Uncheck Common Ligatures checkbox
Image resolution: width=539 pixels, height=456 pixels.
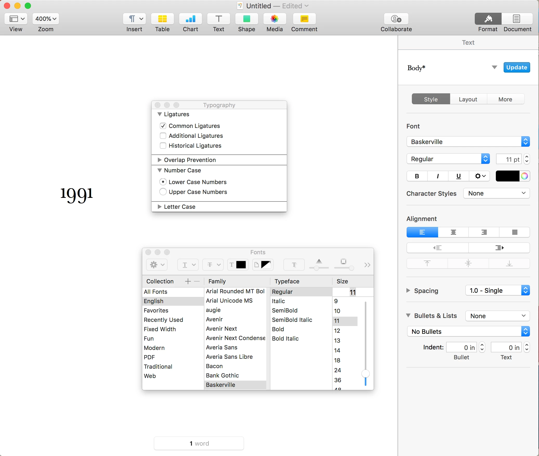[x=163, y=126]
